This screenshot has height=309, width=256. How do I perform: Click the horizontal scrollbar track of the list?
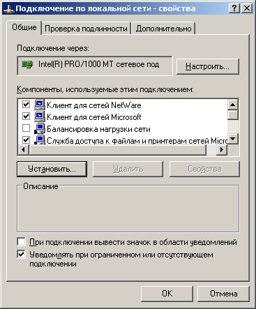(118, 149)
